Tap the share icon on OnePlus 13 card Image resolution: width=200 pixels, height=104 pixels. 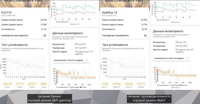tap(145, 35)
